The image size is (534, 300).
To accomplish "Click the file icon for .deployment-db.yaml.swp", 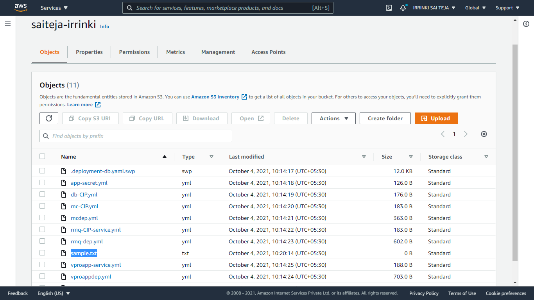I will coord(64,171).
